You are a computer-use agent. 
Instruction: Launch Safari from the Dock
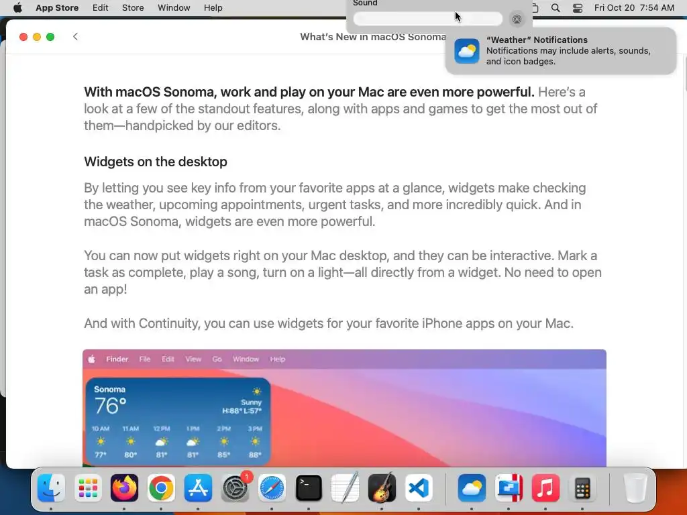pyautogui.click(x=272, y=488)
